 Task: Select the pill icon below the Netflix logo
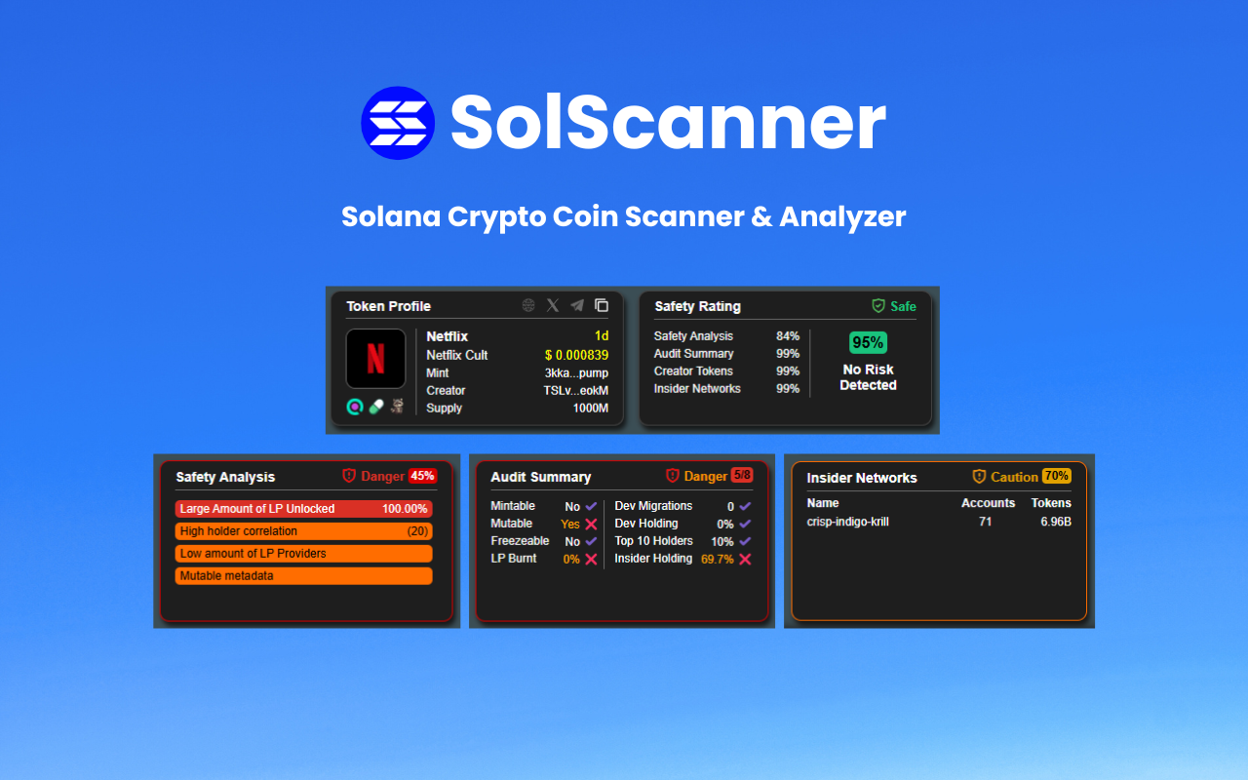coord(376,407)
